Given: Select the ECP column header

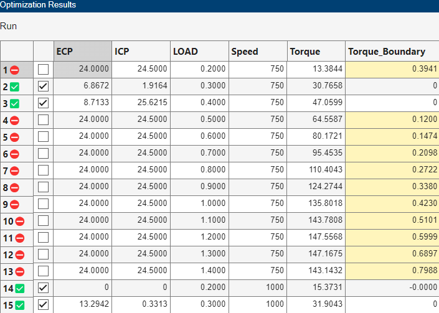Looking at the screenshot, I should pyautogui.click(x=83, y=51).
